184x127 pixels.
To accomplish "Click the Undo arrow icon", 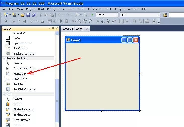I will [x=59, y=15].
